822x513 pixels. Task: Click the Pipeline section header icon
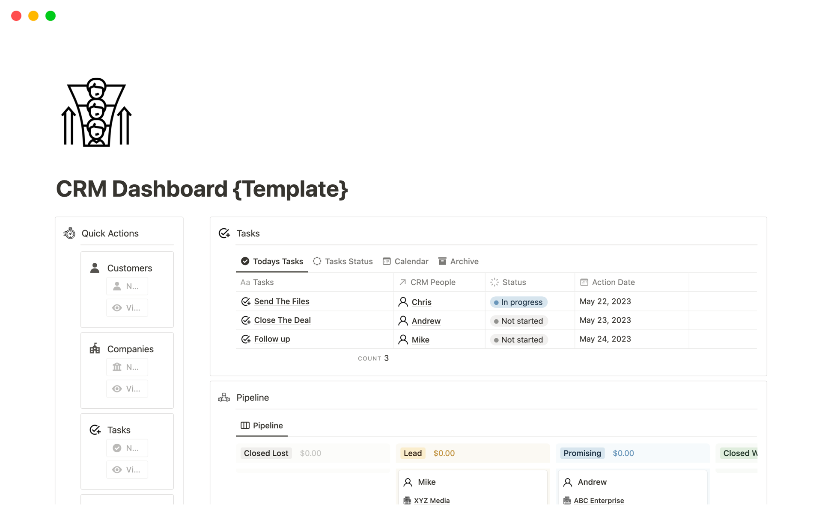coord(224,398)
